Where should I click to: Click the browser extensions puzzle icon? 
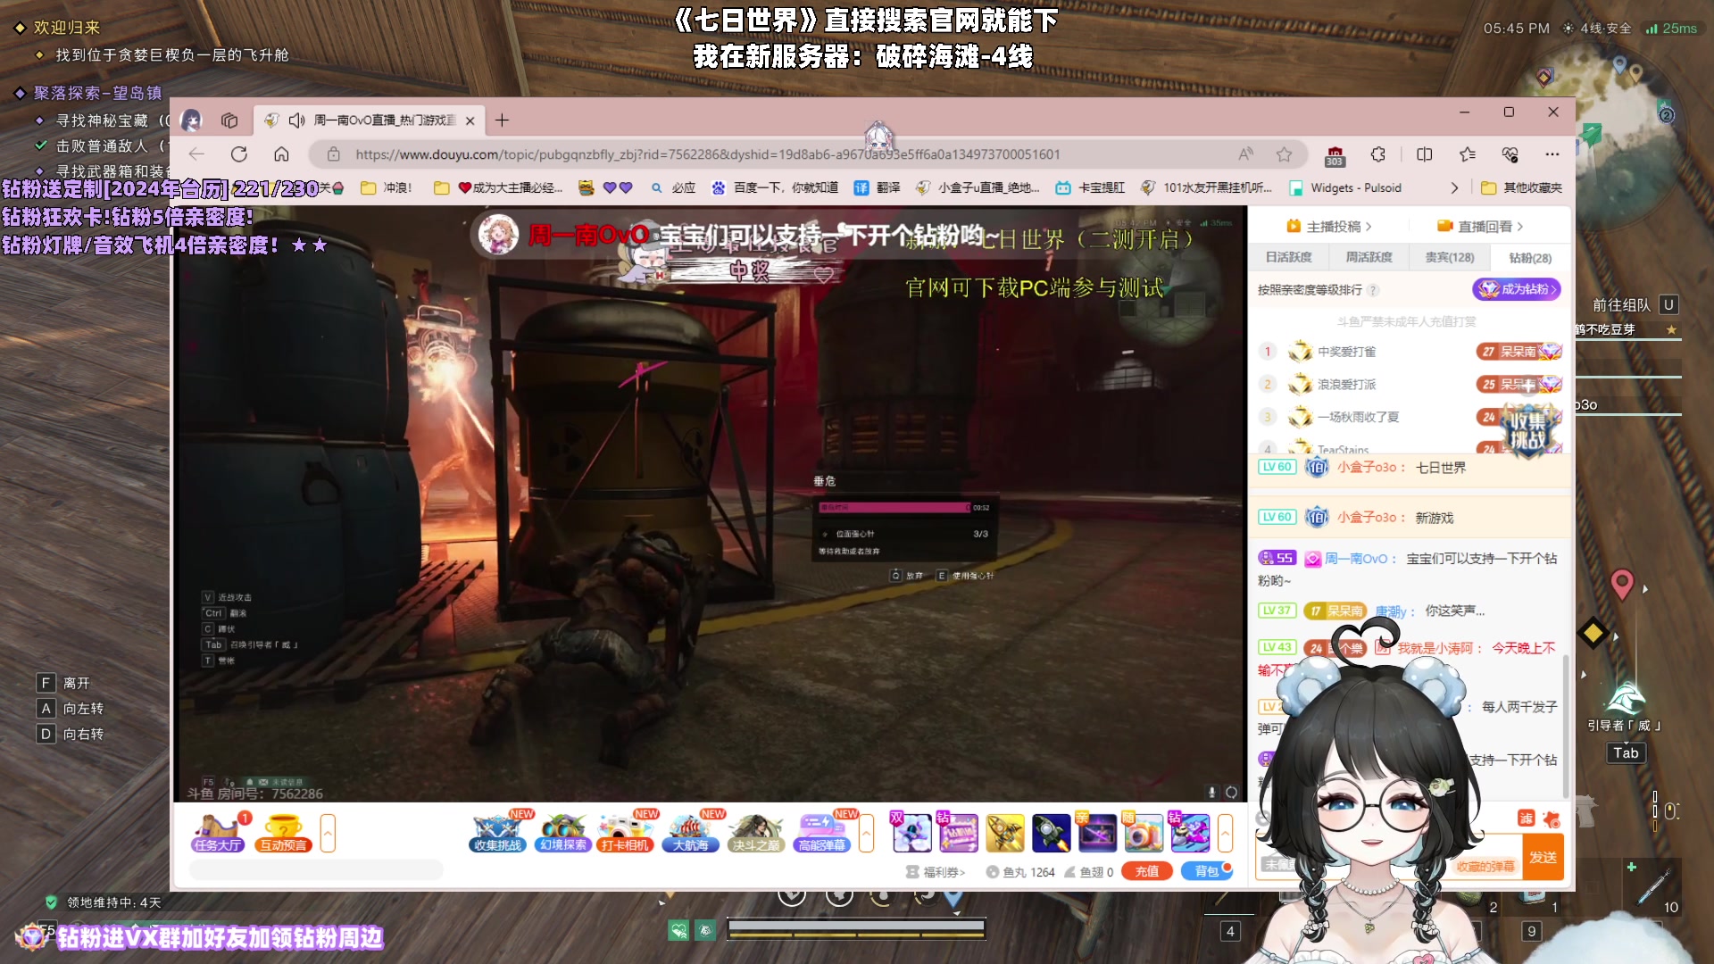coord(1378,154)
